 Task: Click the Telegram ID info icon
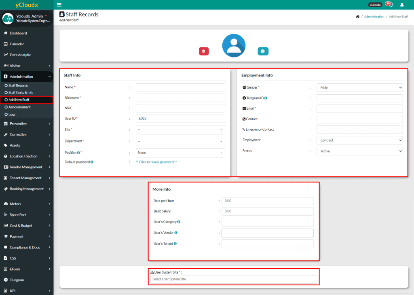click(x=266, y=98)
